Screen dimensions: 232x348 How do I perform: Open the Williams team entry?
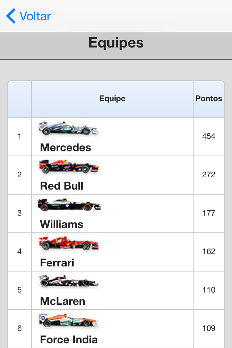62,224
